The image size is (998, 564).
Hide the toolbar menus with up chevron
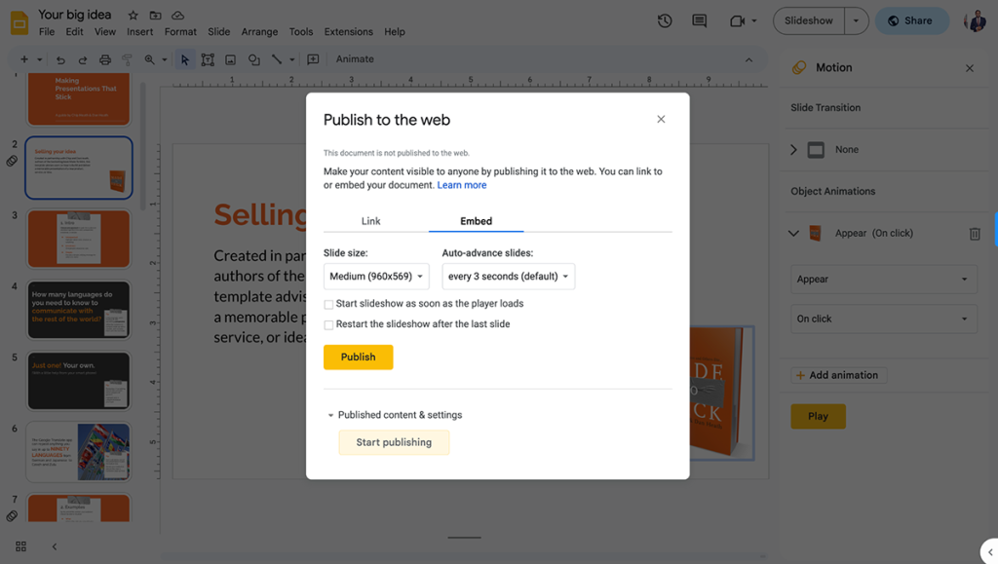tap(749, 59)
